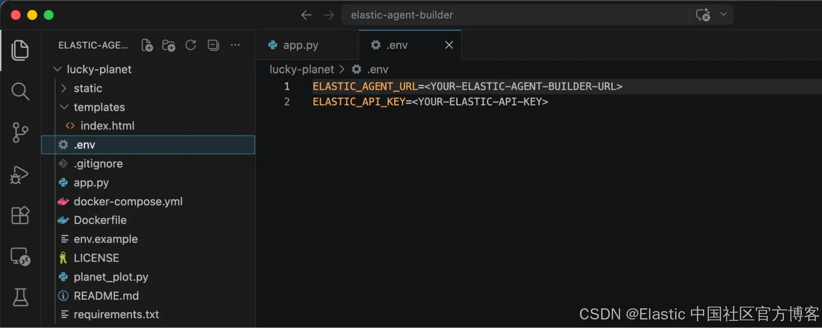This screenshot has height=328, width=822.
Task: Click the New Folder icon in explorer header
Action: [x=169, y=45]
